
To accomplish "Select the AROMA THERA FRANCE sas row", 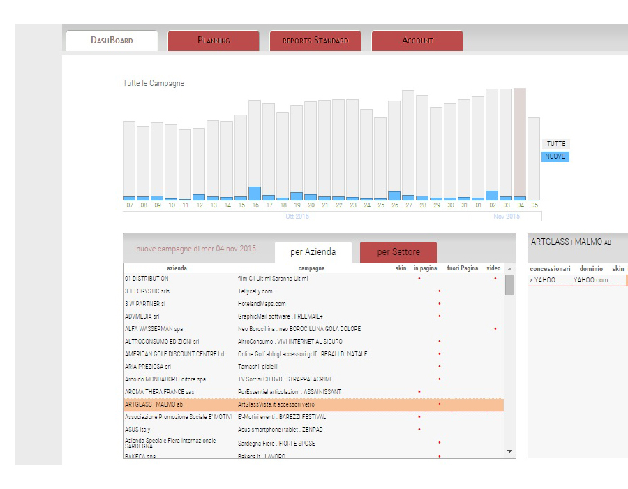I will 313,392.
